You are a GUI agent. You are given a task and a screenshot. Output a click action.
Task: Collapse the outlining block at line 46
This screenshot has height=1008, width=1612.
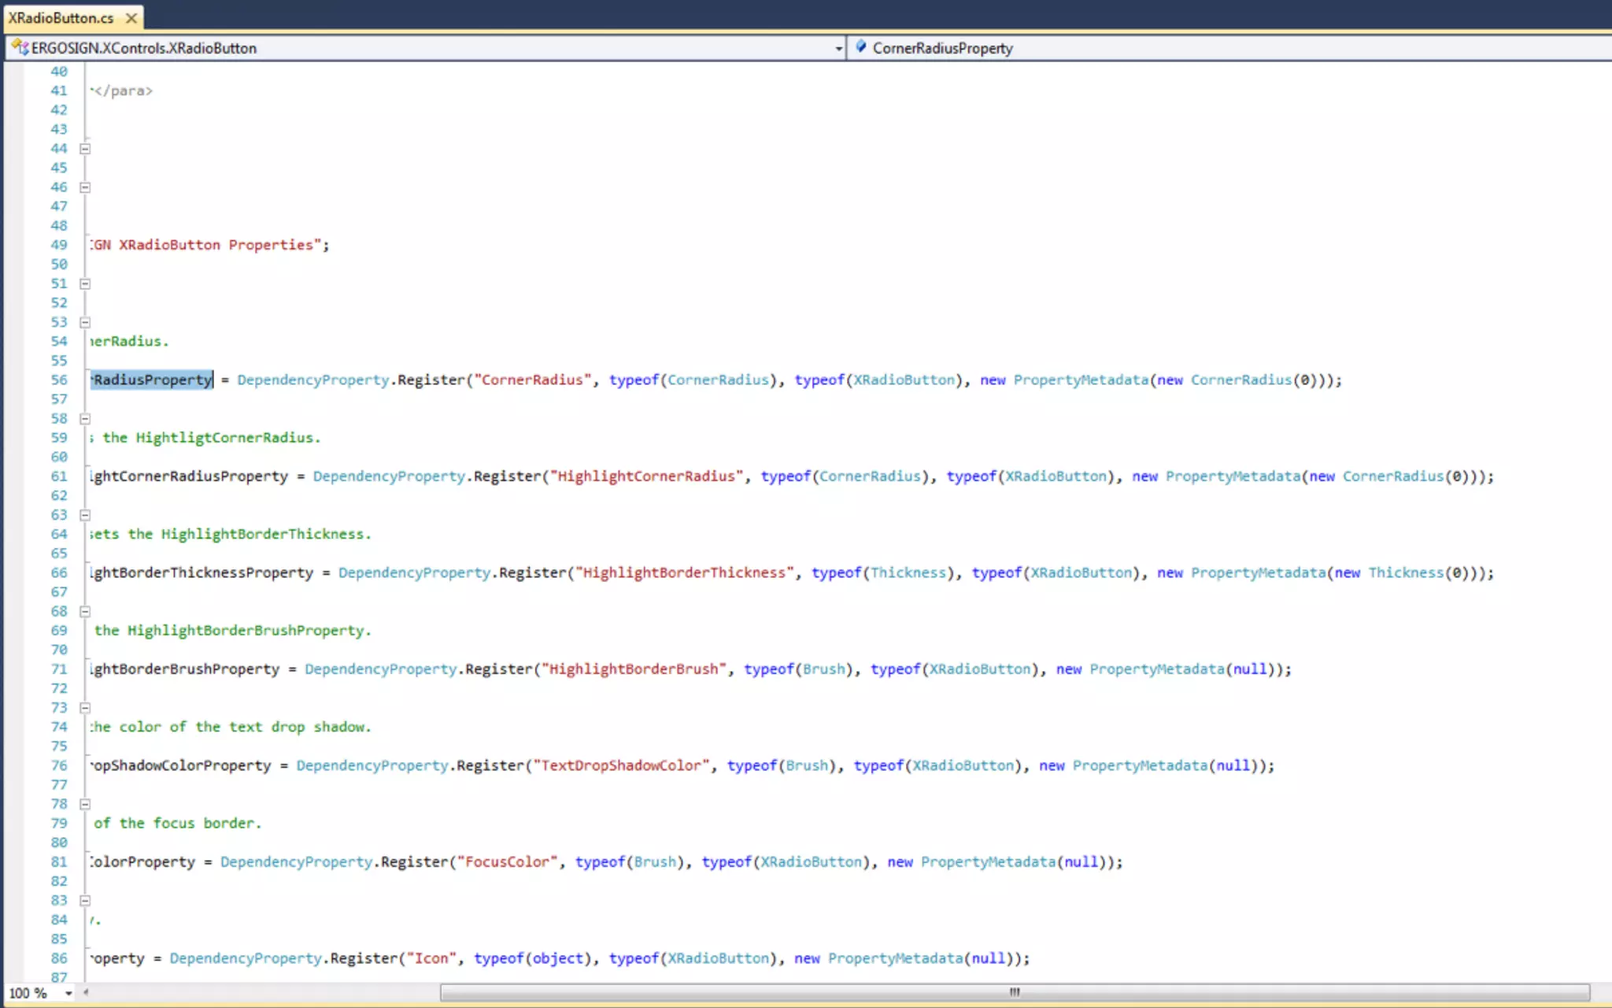85,187
